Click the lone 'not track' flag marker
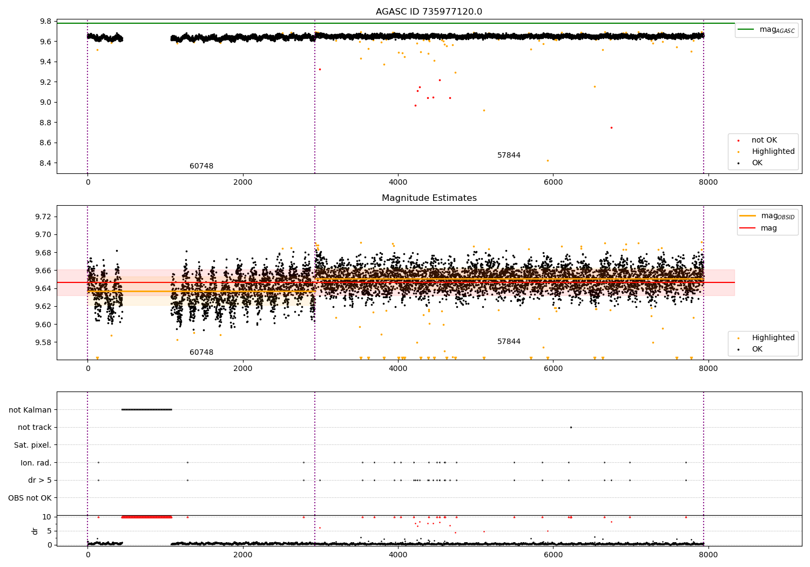Viewport: 810px width, 567px height. pyautogui.click(x=571, y=428)
